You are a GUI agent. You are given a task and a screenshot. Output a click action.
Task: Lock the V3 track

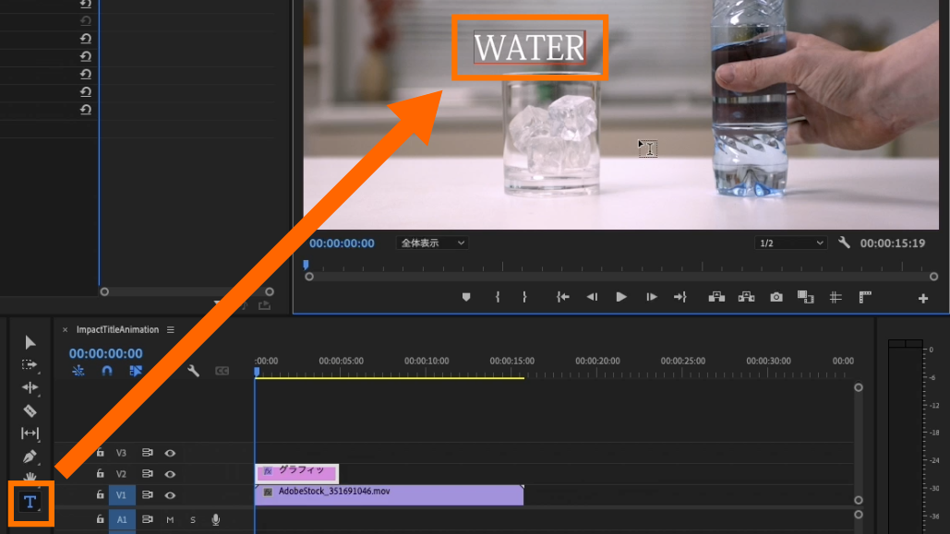click(100, 452)
